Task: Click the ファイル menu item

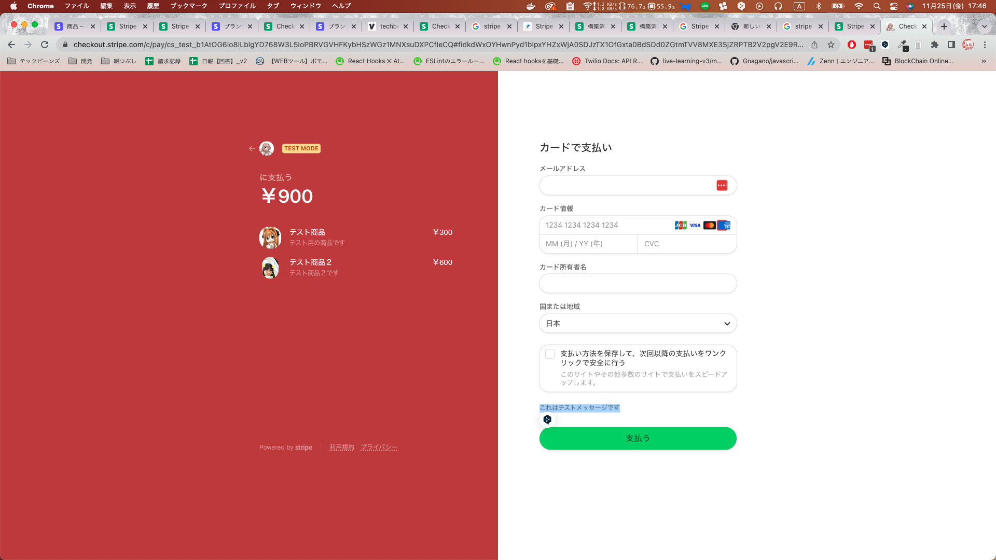Action: pos(77,6)
